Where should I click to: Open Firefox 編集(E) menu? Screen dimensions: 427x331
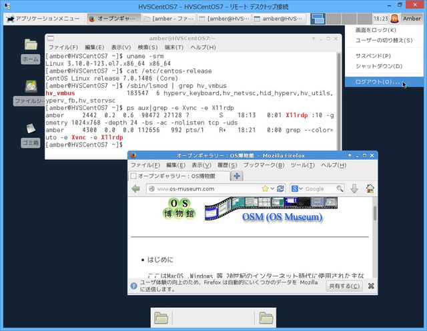click(175, 165)
